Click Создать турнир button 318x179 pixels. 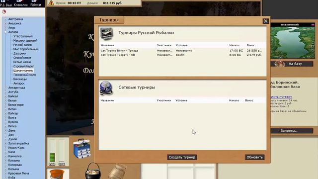coord(182,157)
